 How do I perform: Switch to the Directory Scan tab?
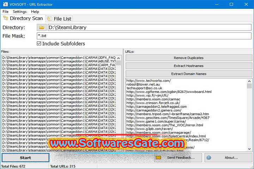23,18
